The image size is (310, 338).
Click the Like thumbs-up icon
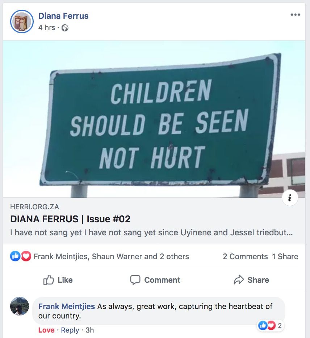(49, 280)
